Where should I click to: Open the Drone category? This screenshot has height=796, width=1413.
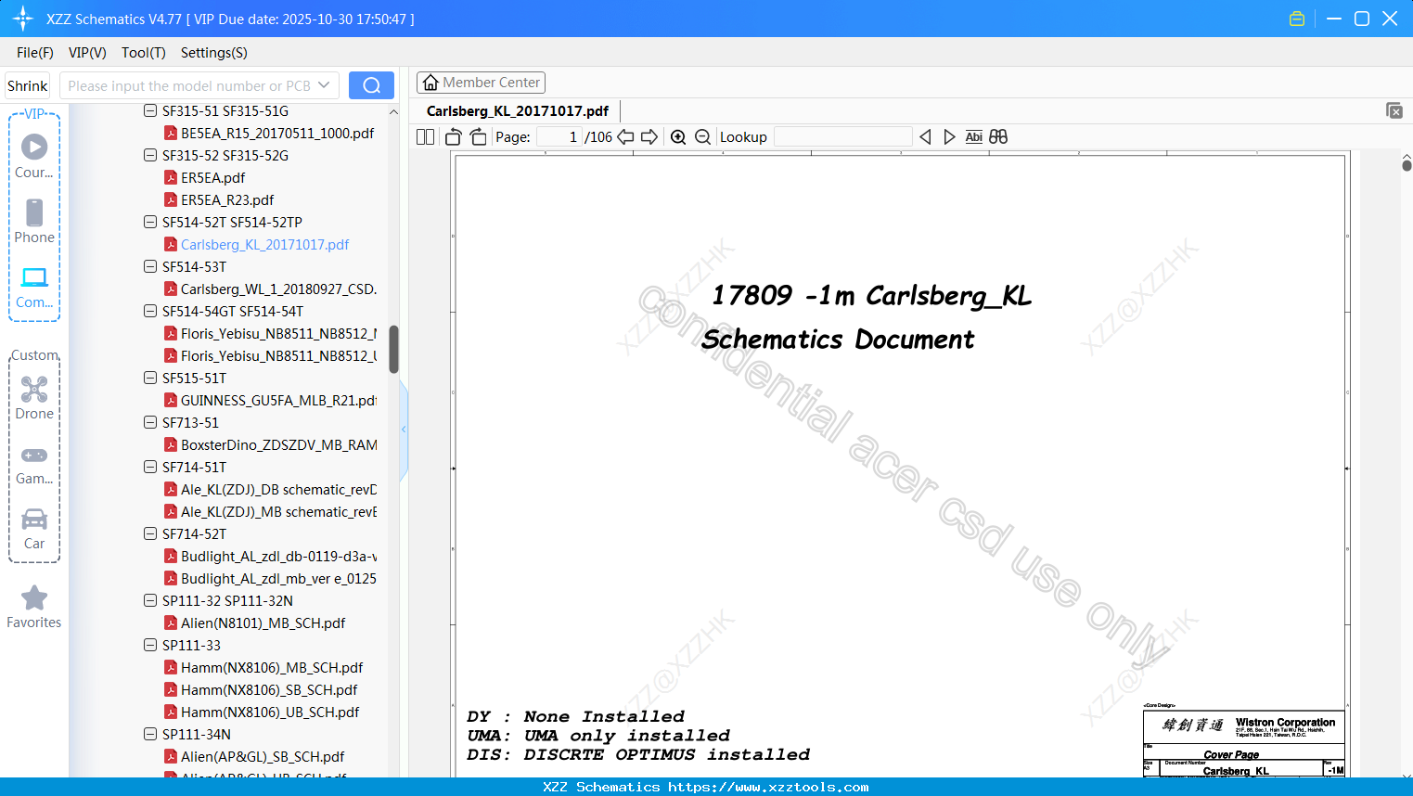(x=34, y=398)
